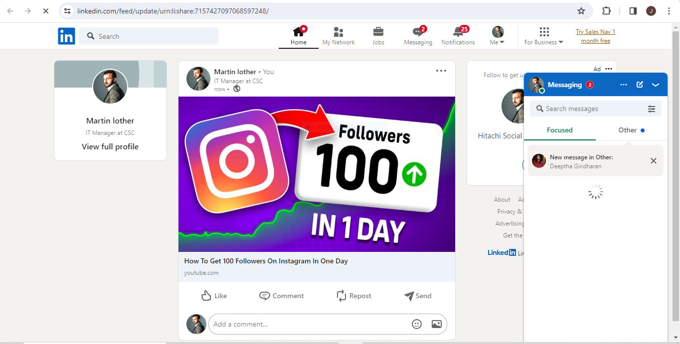
Task: Open Chrome's three-dot menu
Action: [669, 11]
